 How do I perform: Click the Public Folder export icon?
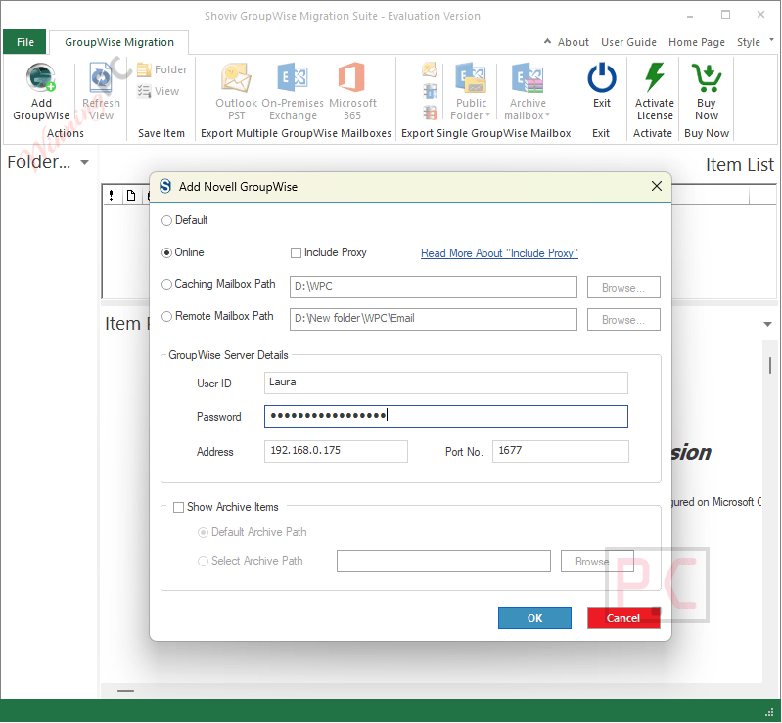tap(471, 77)
